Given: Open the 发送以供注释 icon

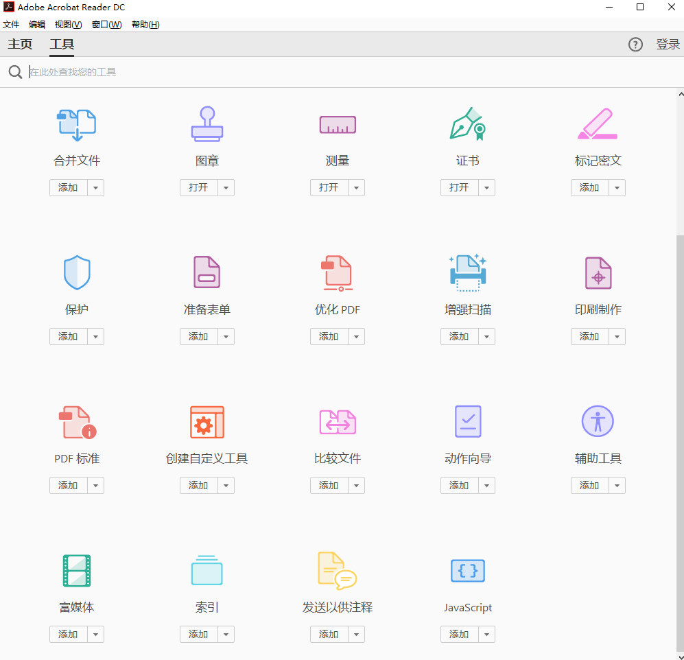Looking at the screenshot, I should 338,571.
